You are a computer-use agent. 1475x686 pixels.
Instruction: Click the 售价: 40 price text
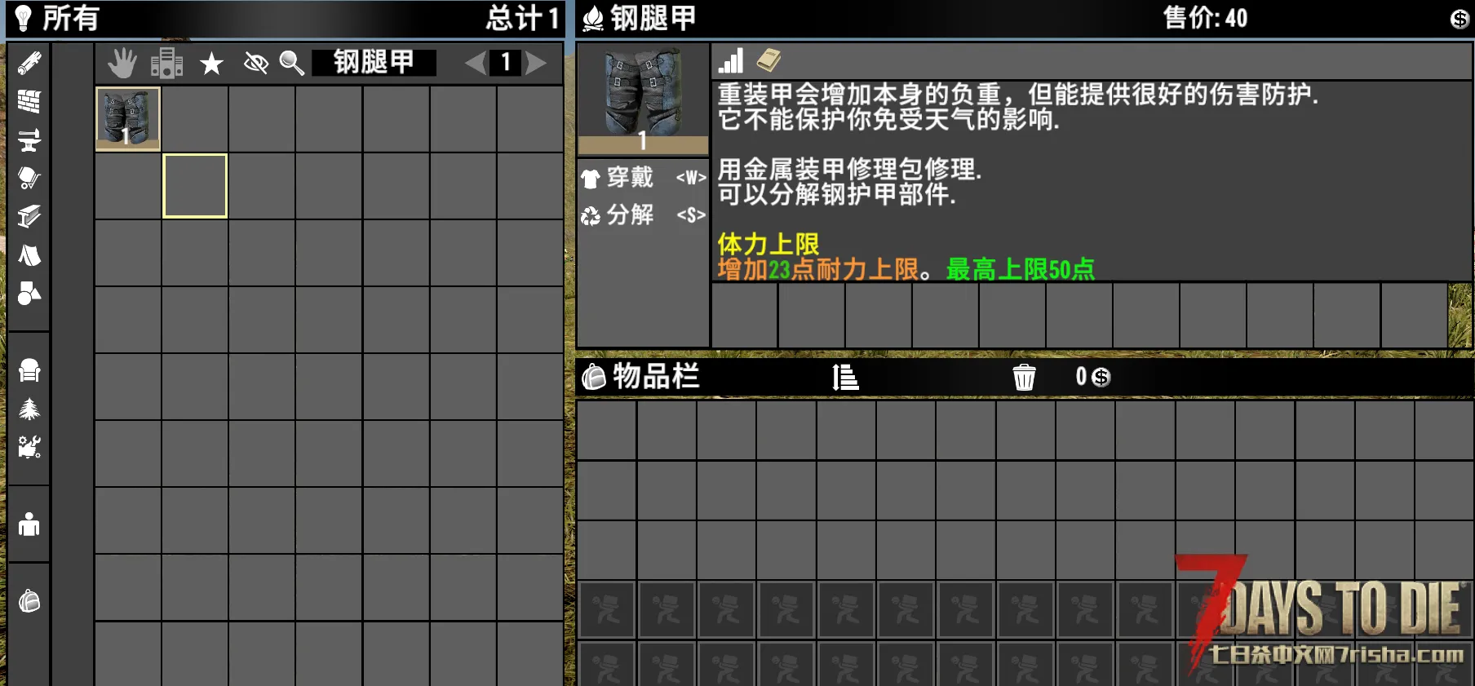tap(1205, 18)
